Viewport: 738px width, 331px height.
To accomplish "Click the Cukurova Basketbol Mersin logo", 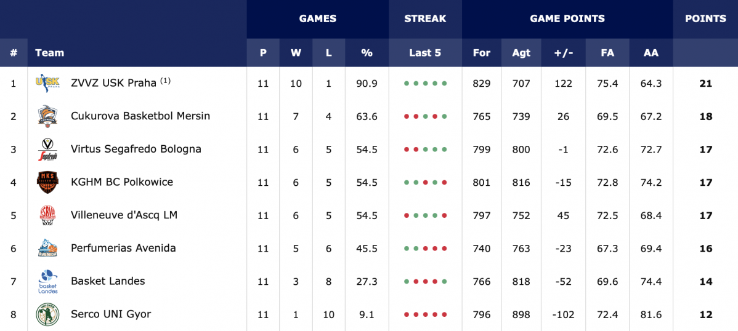I will [x=47, y=116].
